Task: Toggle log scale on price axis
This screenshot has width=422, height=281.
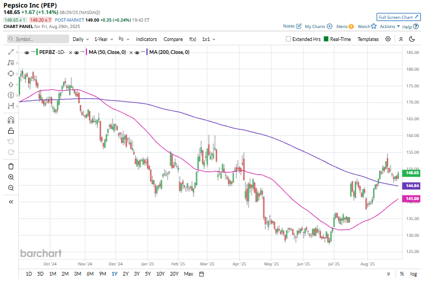Action: tap(413, 274)
